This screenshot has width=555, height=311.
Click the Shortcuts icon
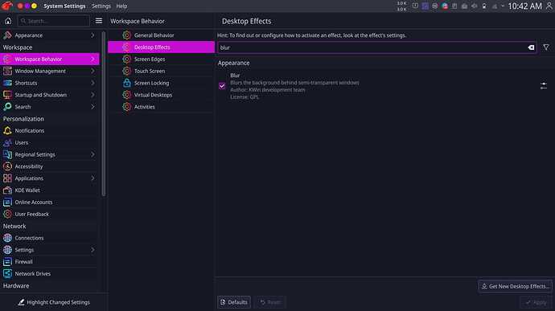click(7, 83)
